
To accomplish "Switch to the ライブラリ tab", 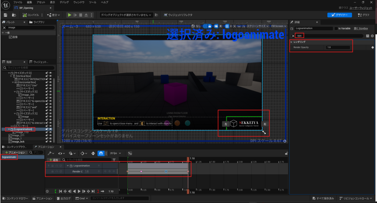I will (x=38, y=22).
